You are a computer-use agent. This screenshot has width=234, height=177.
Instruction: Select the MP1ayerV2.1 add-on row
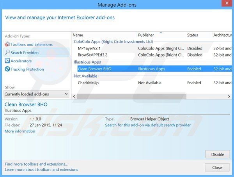click(x=154, y=48)
